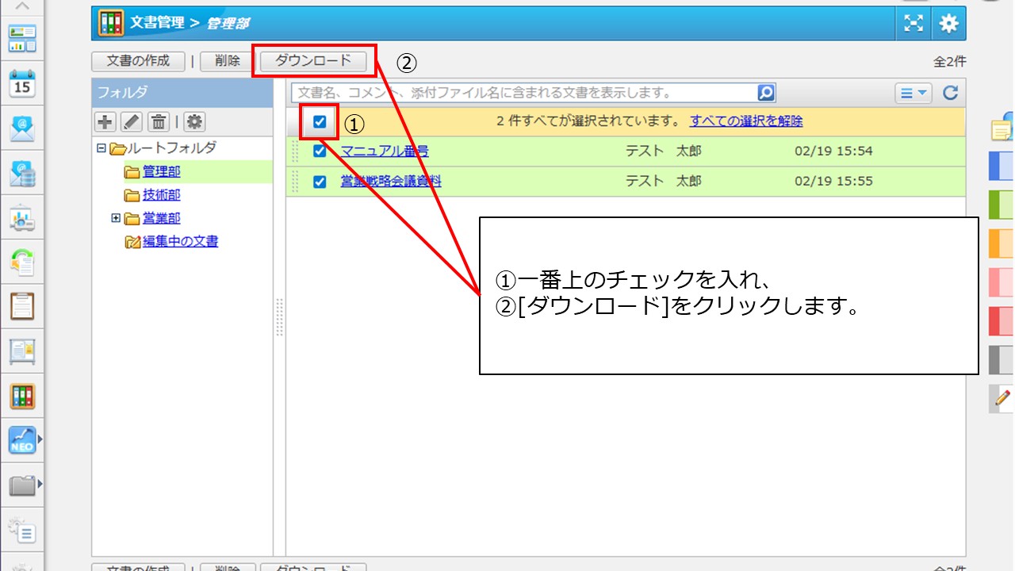Screen dimensions: 1015x571
Task: Click 文書の作成 button above folder panel
Action: (138, 61)
